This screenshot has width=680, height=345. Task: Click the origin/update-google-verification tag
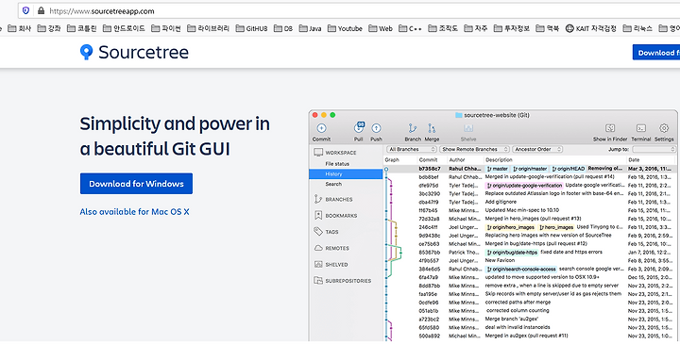pos(524,186)
